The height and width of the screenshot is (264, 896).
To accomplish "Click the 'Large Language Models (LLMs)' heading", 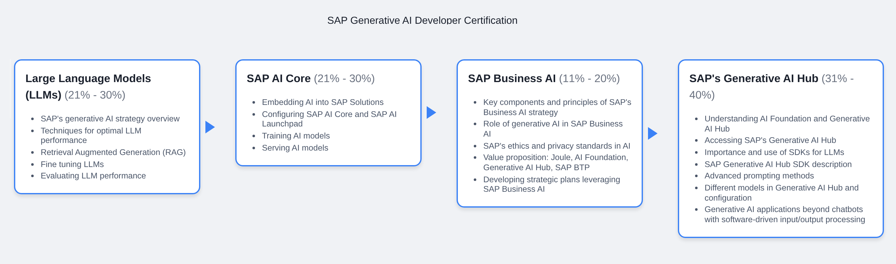I will pyautogui.click(x=88, y=87).
